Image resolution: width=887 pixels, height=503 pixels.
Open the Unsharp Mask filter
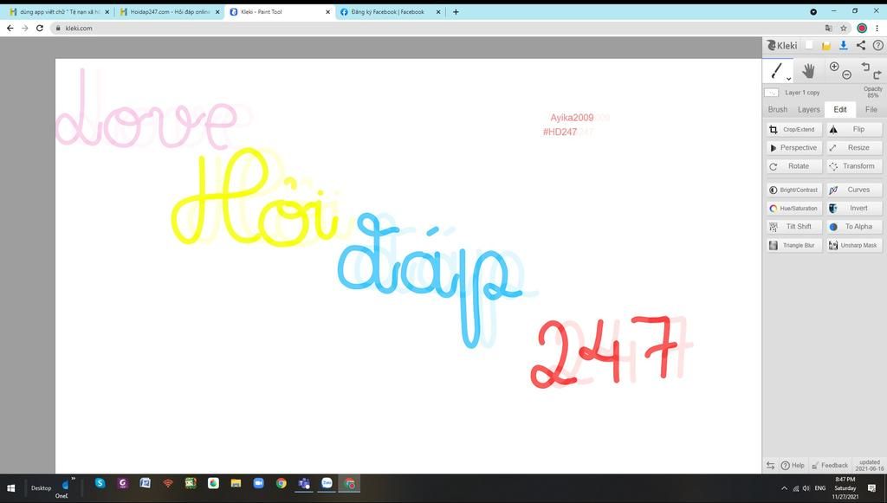tap(854, 245)
